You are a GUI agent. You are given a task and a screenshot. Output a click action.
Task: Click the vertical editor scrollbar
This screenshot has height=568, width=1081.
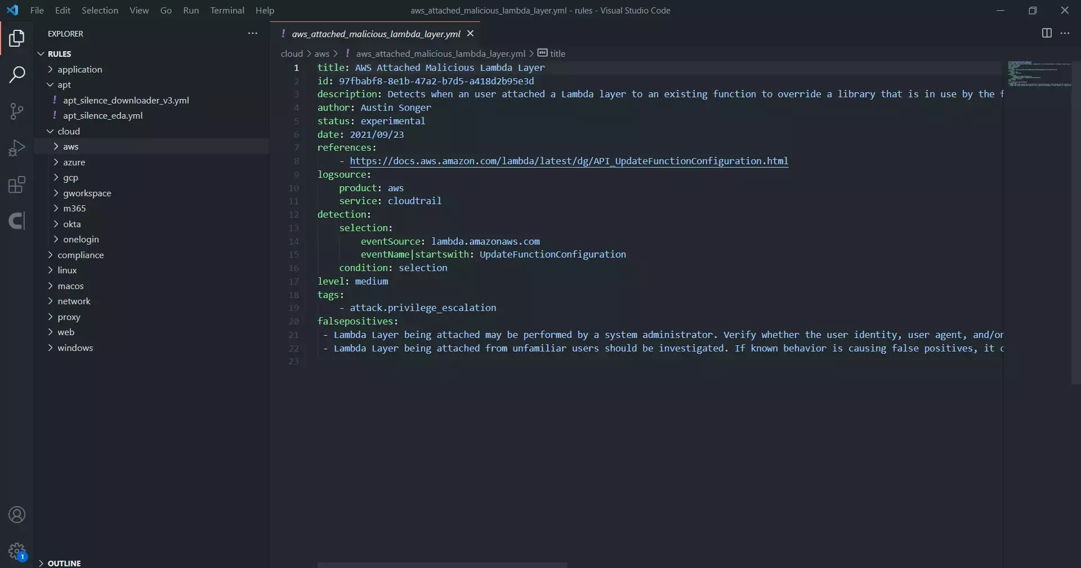(1076, 222)
